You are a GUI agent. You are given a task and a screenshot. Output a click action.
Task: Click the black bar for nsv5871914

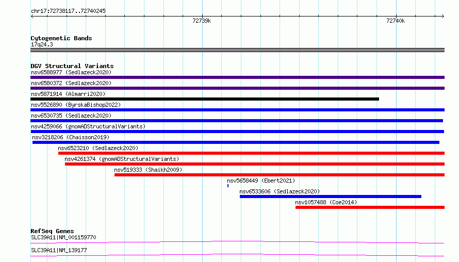pos(205,99)
